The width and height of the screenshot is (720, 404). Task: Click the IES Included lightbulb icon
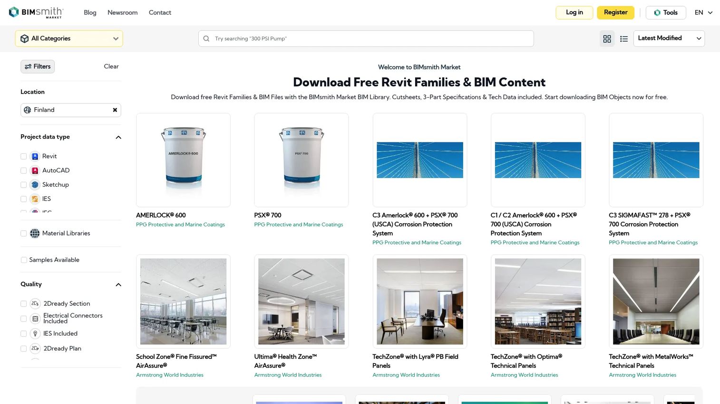click(x=35, y=333)
